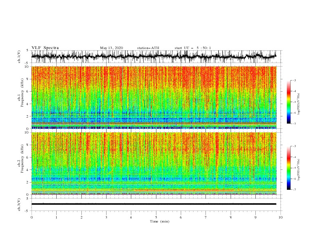This screenshot has width=316, height=244.
Task: Click the "-4" tick on the lower color bar
Action: [x=294, y=157]
